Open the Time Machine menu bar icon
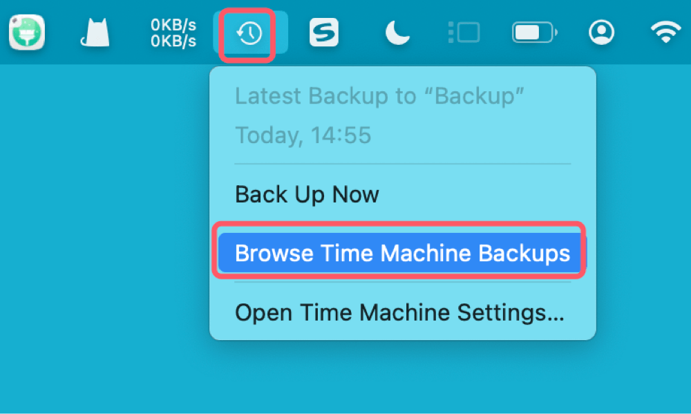Screen dimensions: 691x414 [x=250, y=31]
